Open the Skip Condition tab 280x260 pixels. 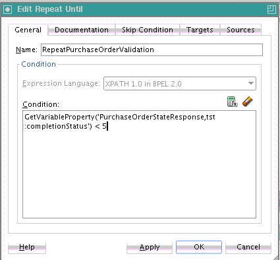click(x=148, y=30)
